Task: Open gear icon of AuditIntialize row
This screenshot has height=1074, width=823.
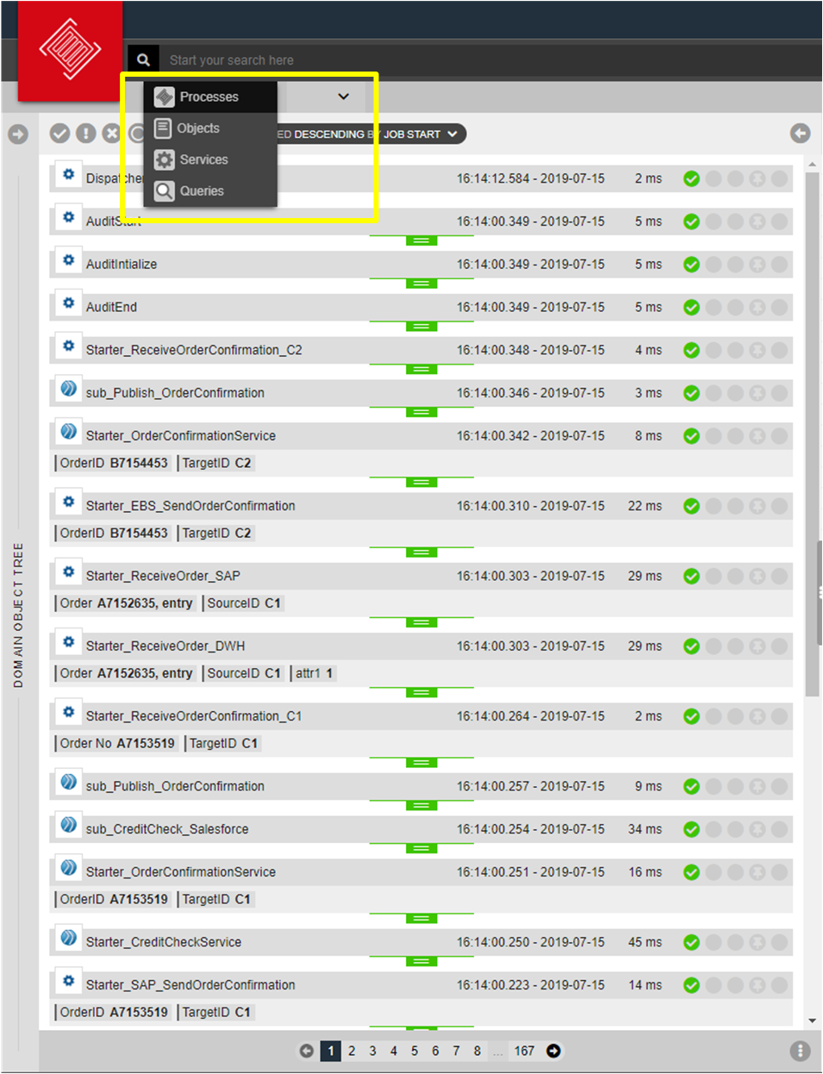Action: pyautogui.click(x=69, y=259)
